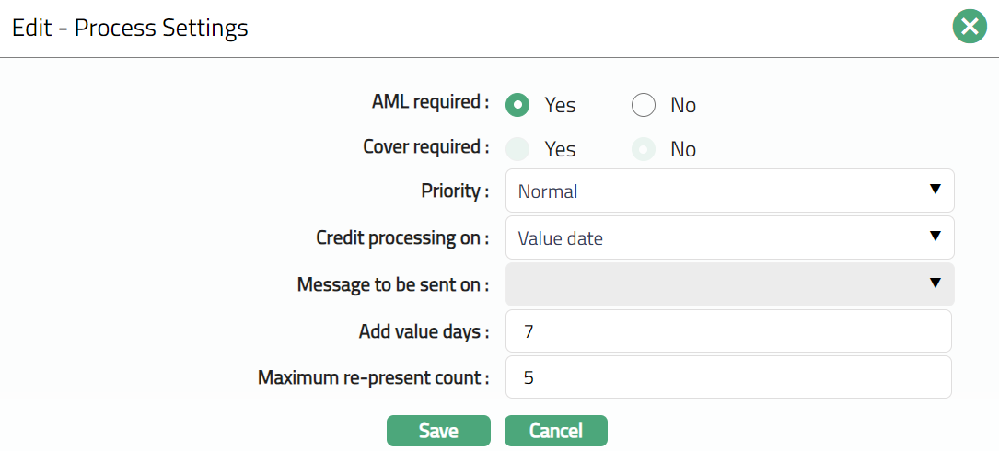Screen dimensions: 999x451
Task: Select No for AML required
Action: (x=643, y=105)
